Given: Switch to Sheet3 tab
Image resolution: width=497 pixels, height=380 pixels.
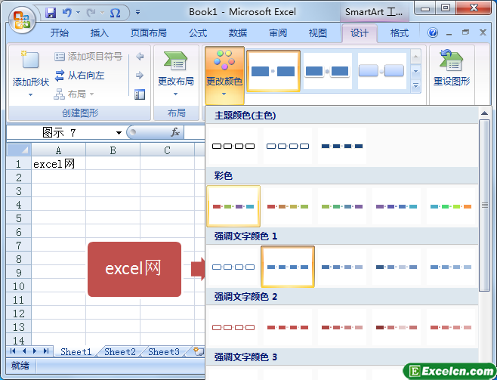Looking at the screenshot, I should tap(164, 351).
